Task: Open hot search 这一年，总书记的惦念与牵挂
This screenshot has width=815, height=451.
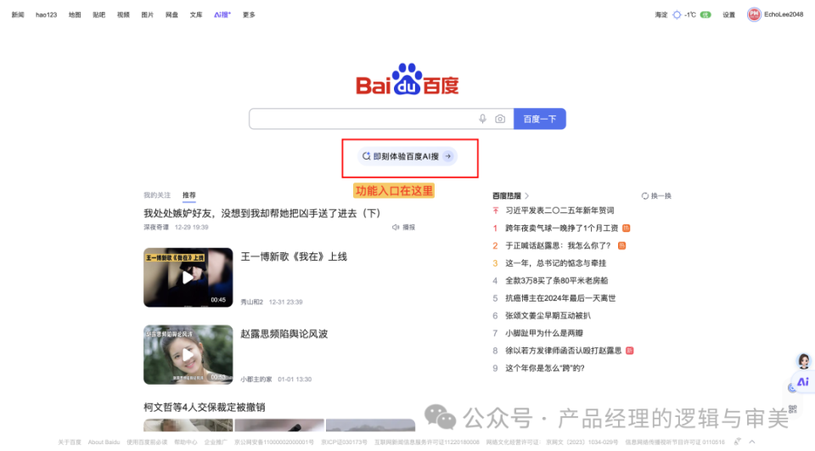Action: pos(555,263)
